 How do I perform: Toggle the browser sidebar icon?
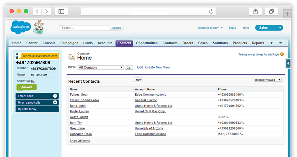[61, 12]
